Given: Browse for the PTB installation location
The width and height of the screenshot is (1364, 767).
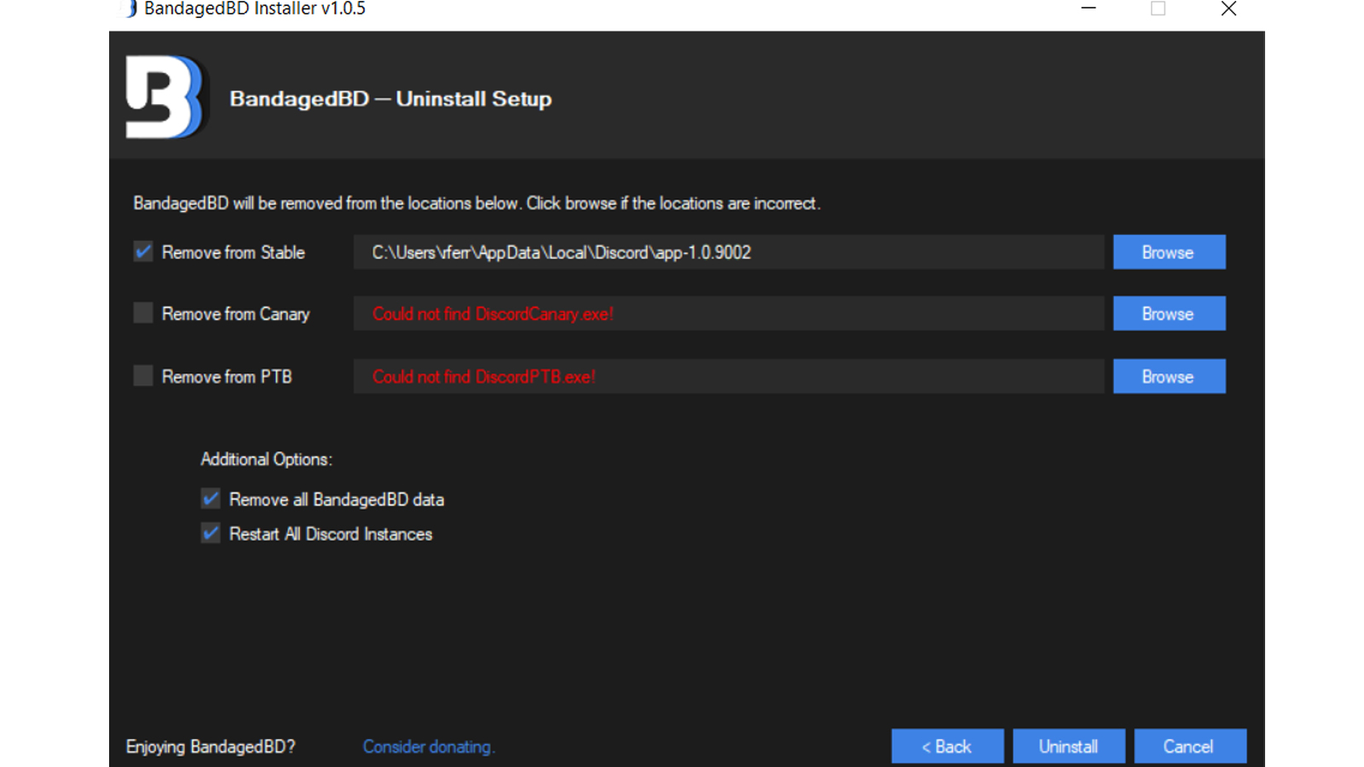Looking at the screenshot, I should click(1168, 376).
